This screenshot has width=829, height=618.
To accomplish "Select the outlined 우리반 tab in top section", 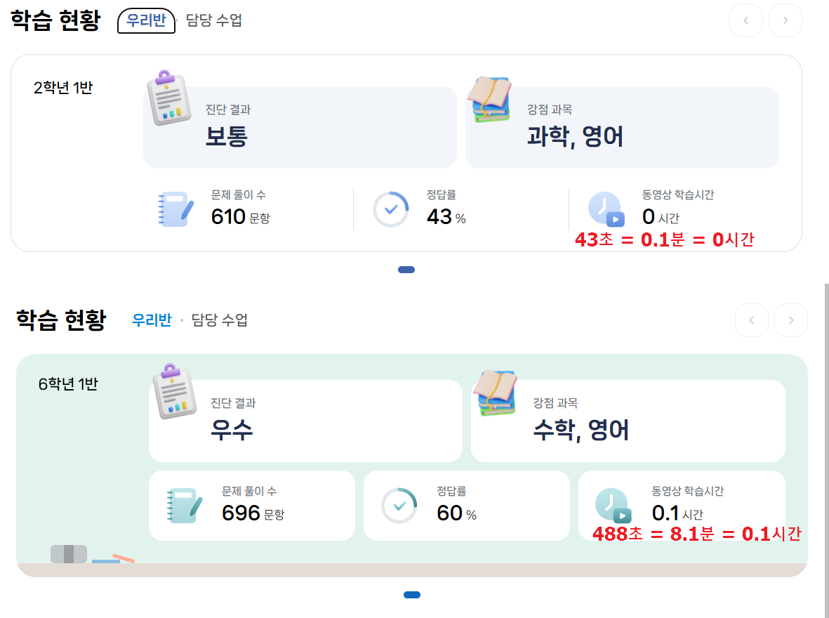I will pyautogui.click(x=147, y=20).
